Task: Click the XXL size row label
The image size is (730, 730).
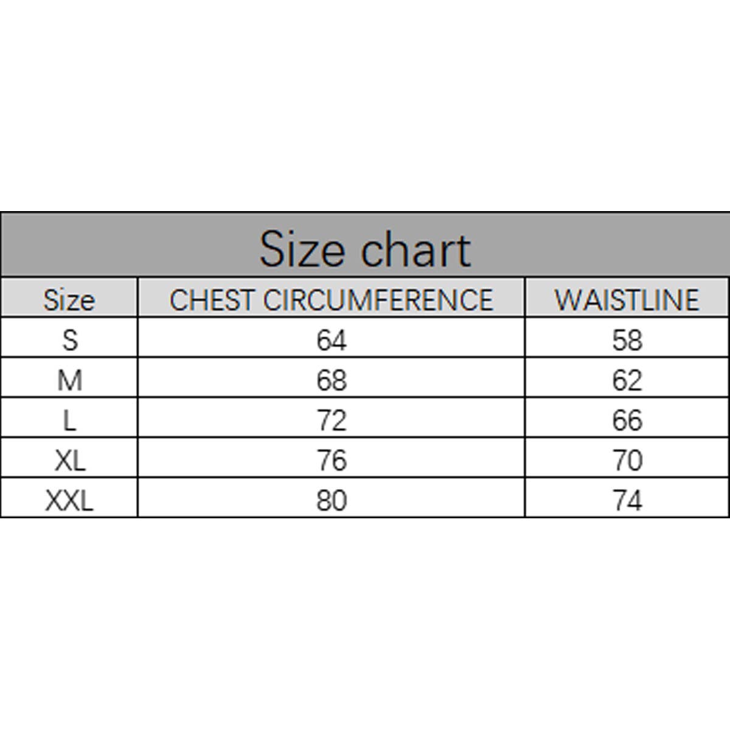Action: (x=69, y=501)
